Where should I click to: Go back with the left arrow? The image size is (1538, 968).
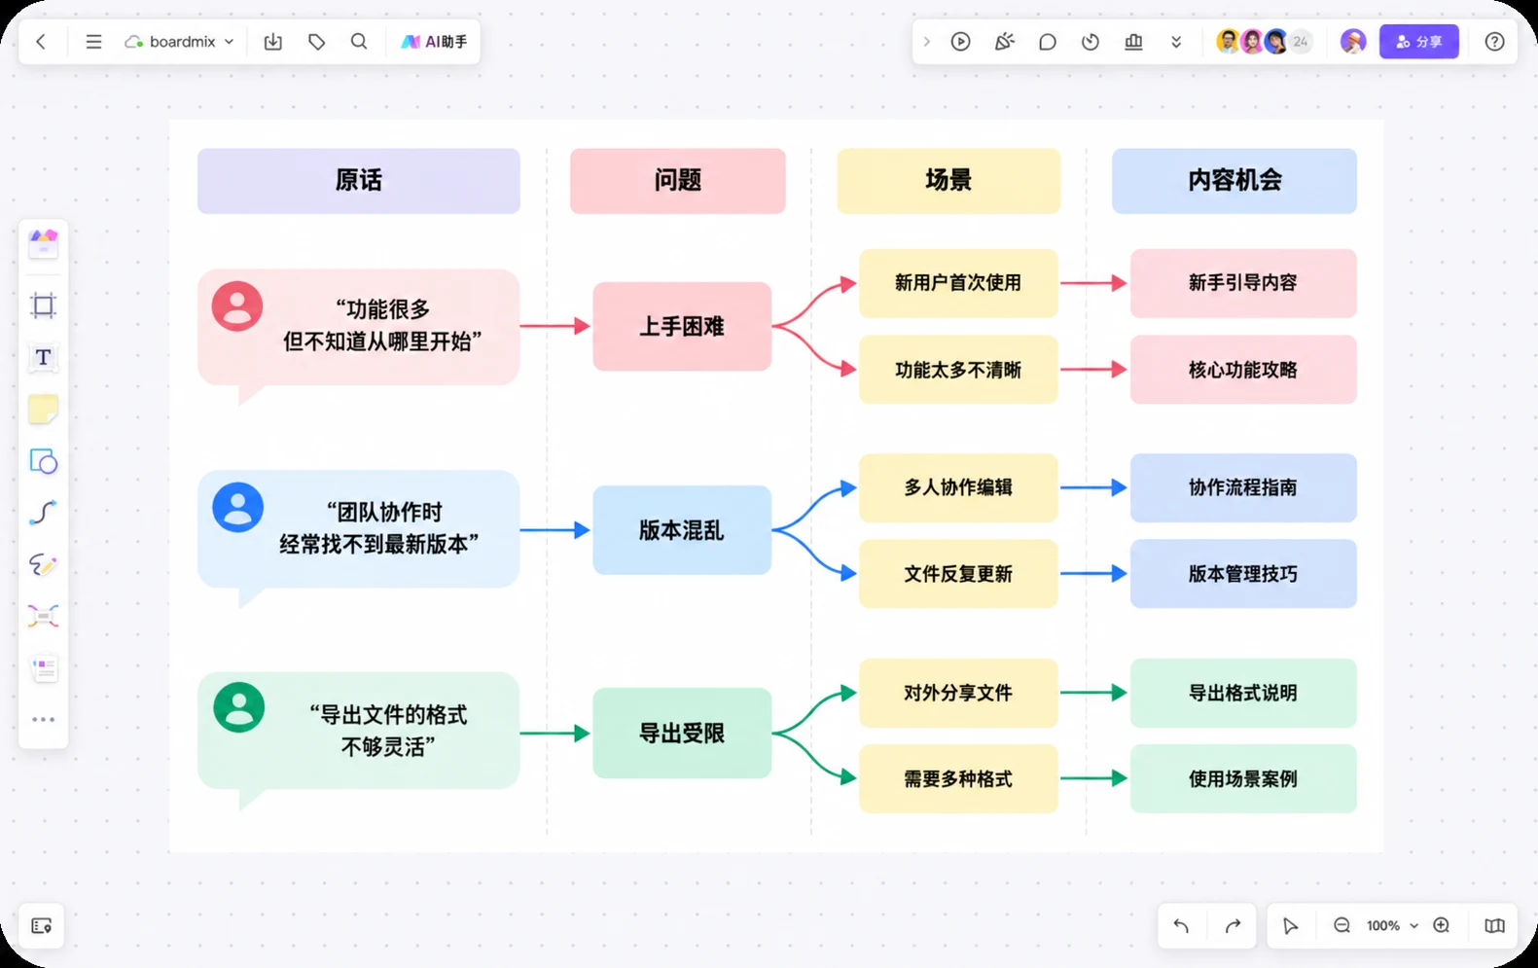click(41, 42)
